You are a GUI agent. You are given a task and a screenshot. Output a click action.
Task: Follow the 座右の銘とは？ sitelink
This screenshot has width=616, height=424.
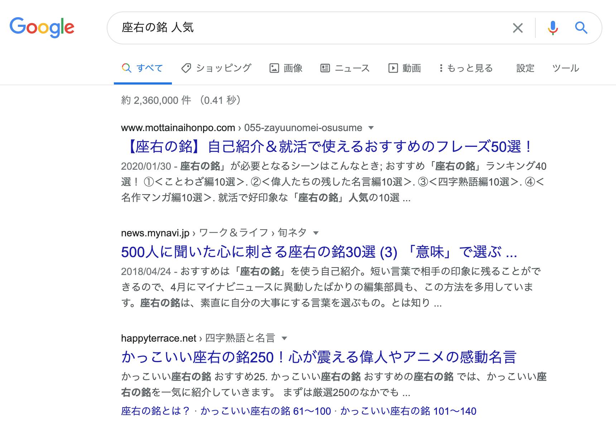click(155, 411)
